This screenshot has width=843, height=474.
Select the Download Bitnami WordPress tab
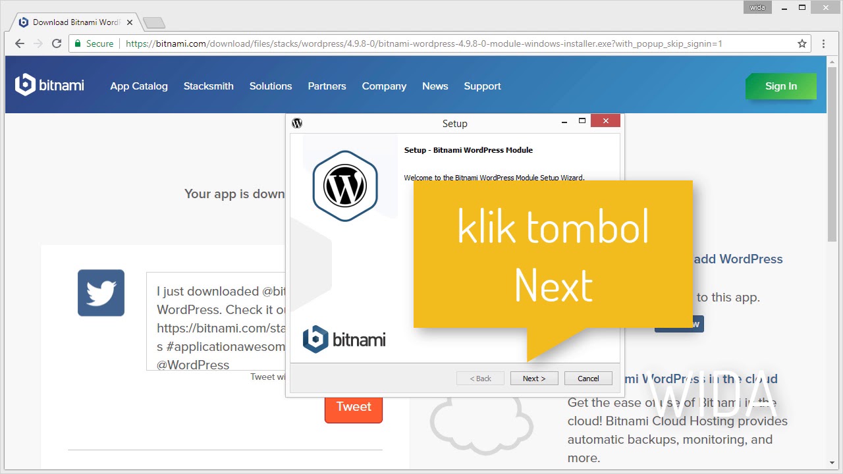point(76,22)
